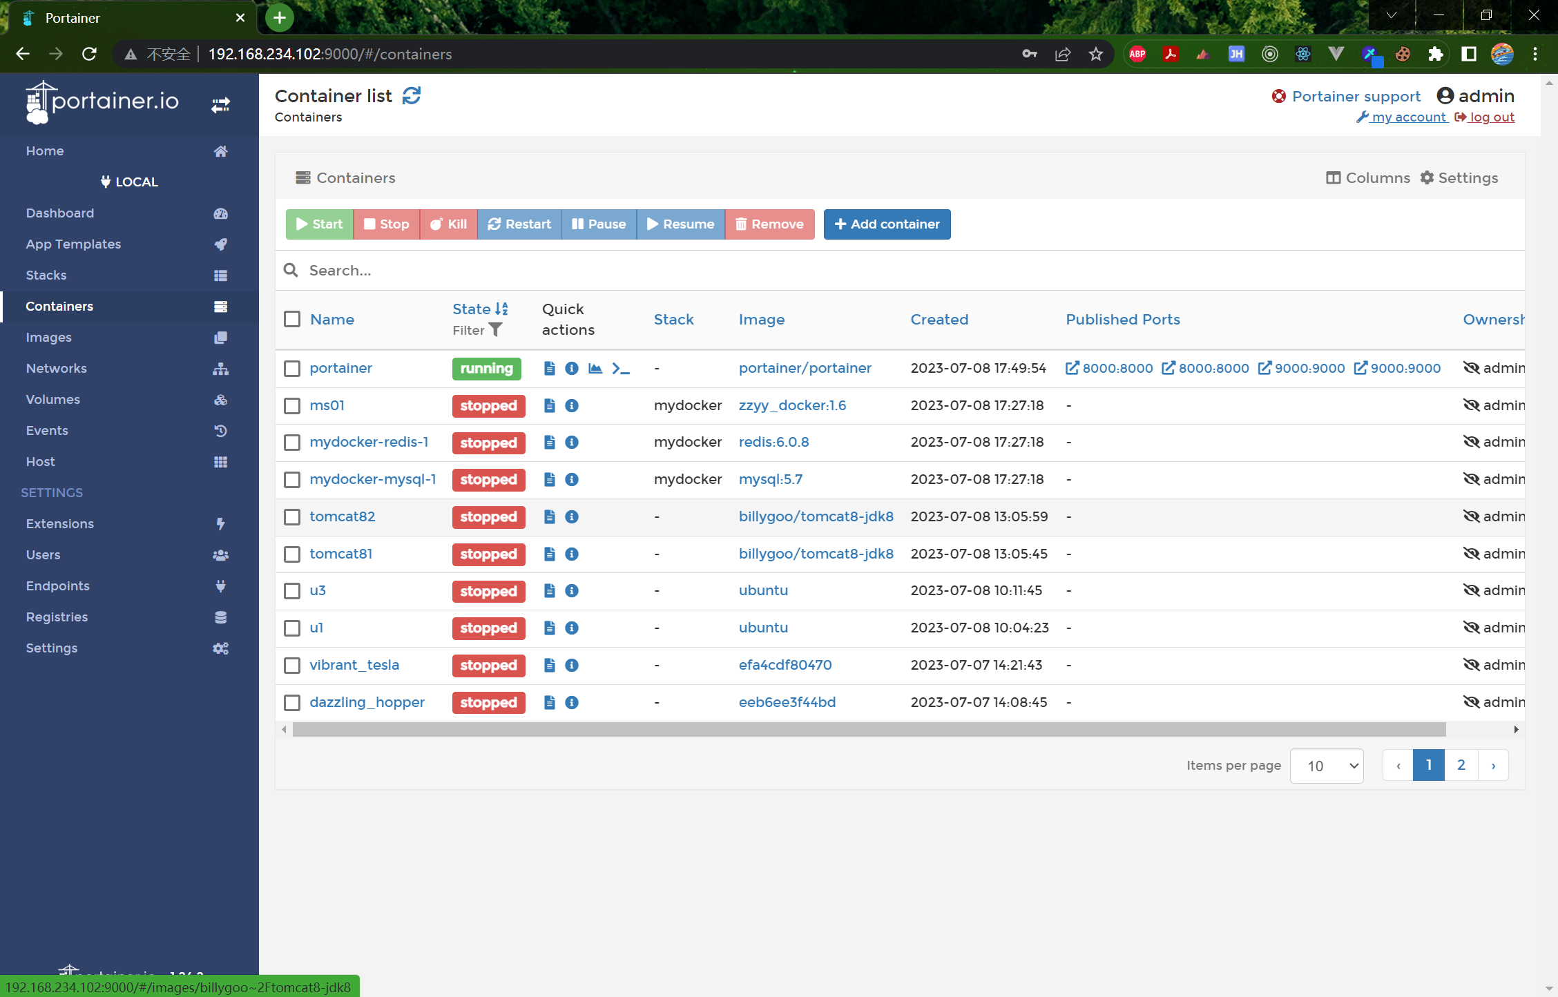
Task: Open stats chart icon for portainer
Action: [x=595, y=368]
